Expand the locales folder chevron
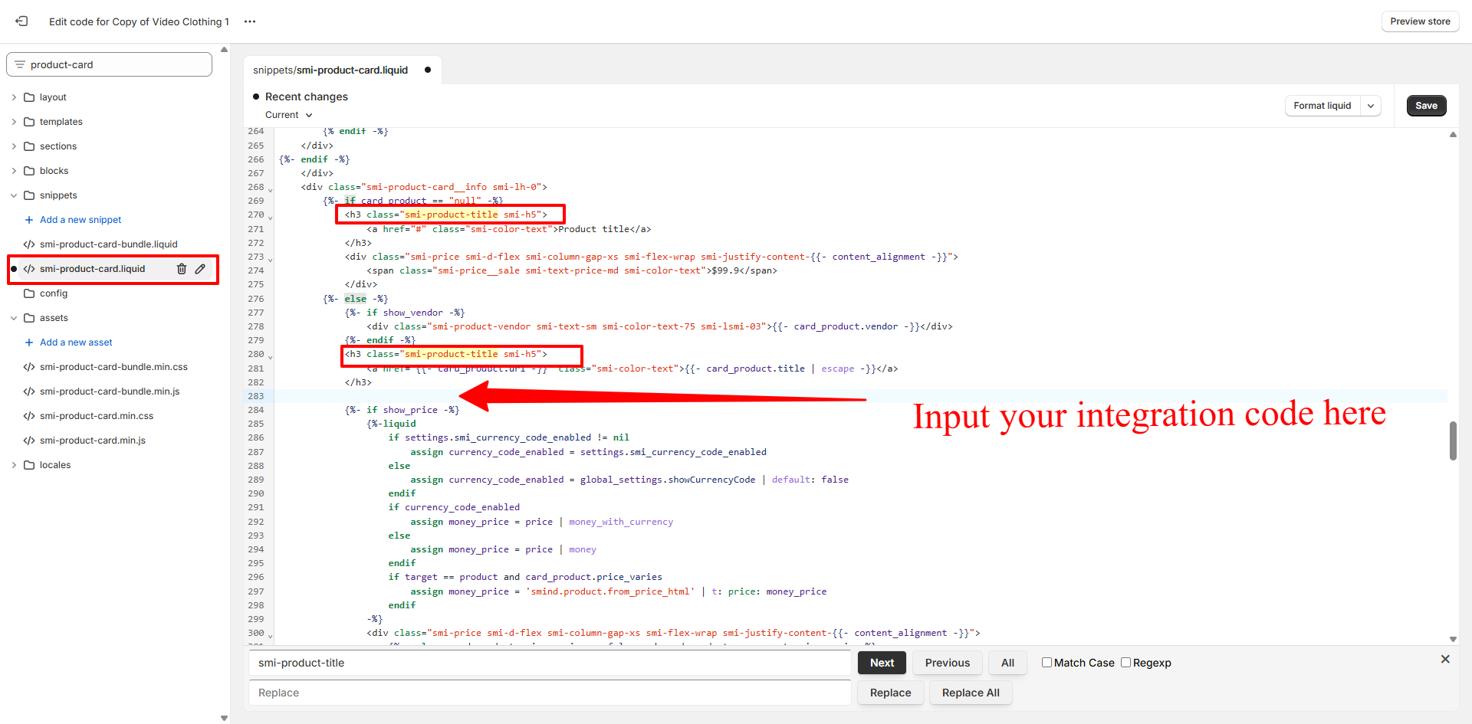This screenshot has width=1472, height=724. [x=14, y=465]
